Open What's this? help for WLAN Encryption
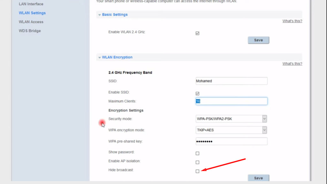 click(x=292, y=64)
